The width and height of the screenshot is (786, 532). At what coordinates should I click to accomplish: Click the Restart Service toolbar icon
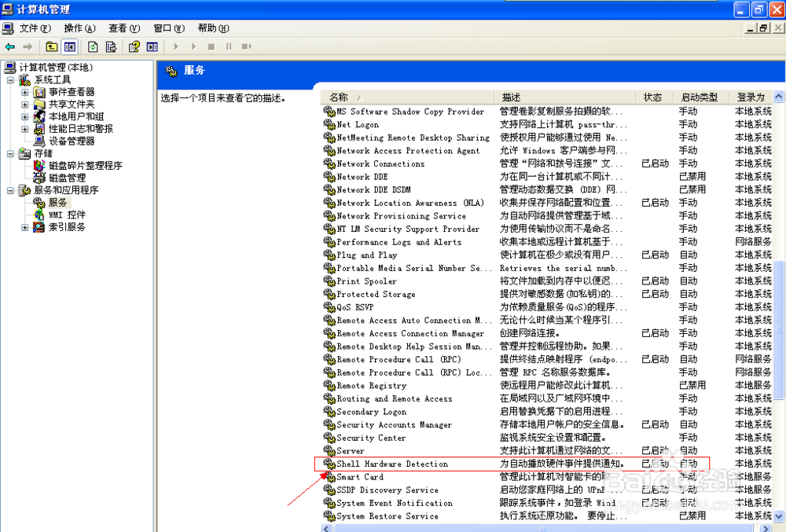pos(246,46)
